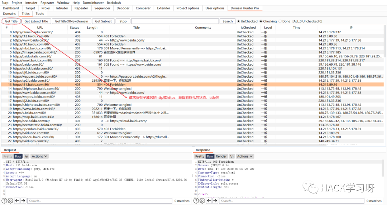Select the Checking radio filter
The image size is (387, 205).
click(x=261, y=21)
